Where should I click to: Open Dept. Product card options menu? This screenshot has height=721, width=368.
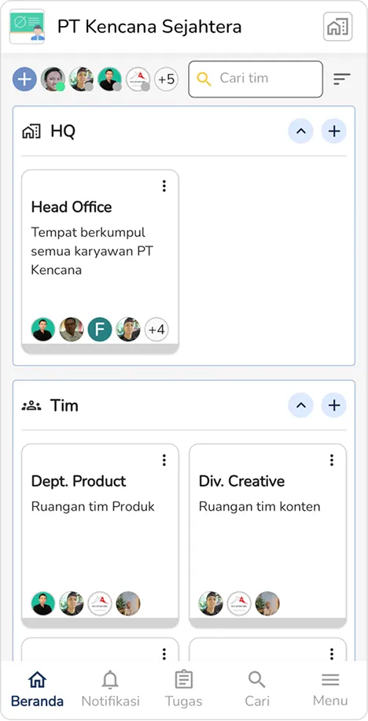click(164, 460)
